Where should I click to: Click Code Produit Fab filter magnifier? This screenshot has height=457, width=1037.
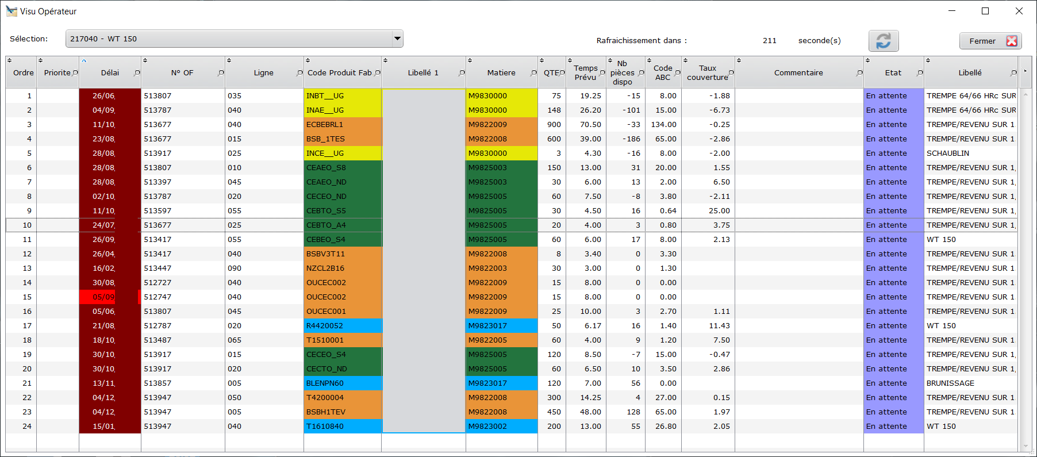click(377, 73)
